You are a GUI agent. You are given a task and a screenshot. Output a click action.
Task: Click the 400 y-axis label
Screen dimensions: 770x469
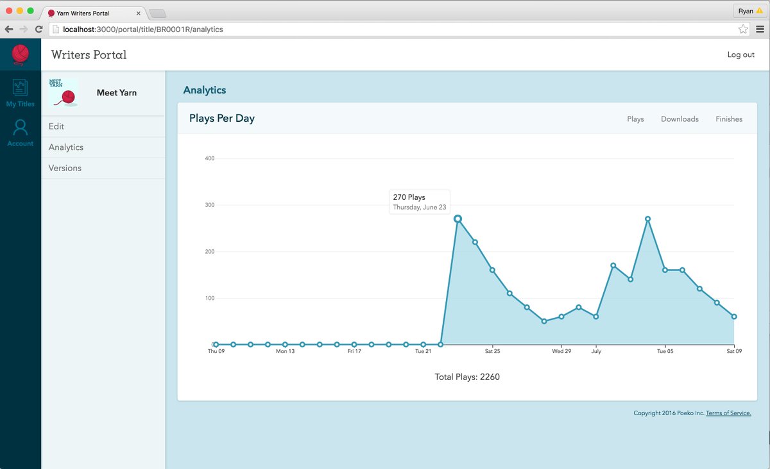(x=209, y=158)
